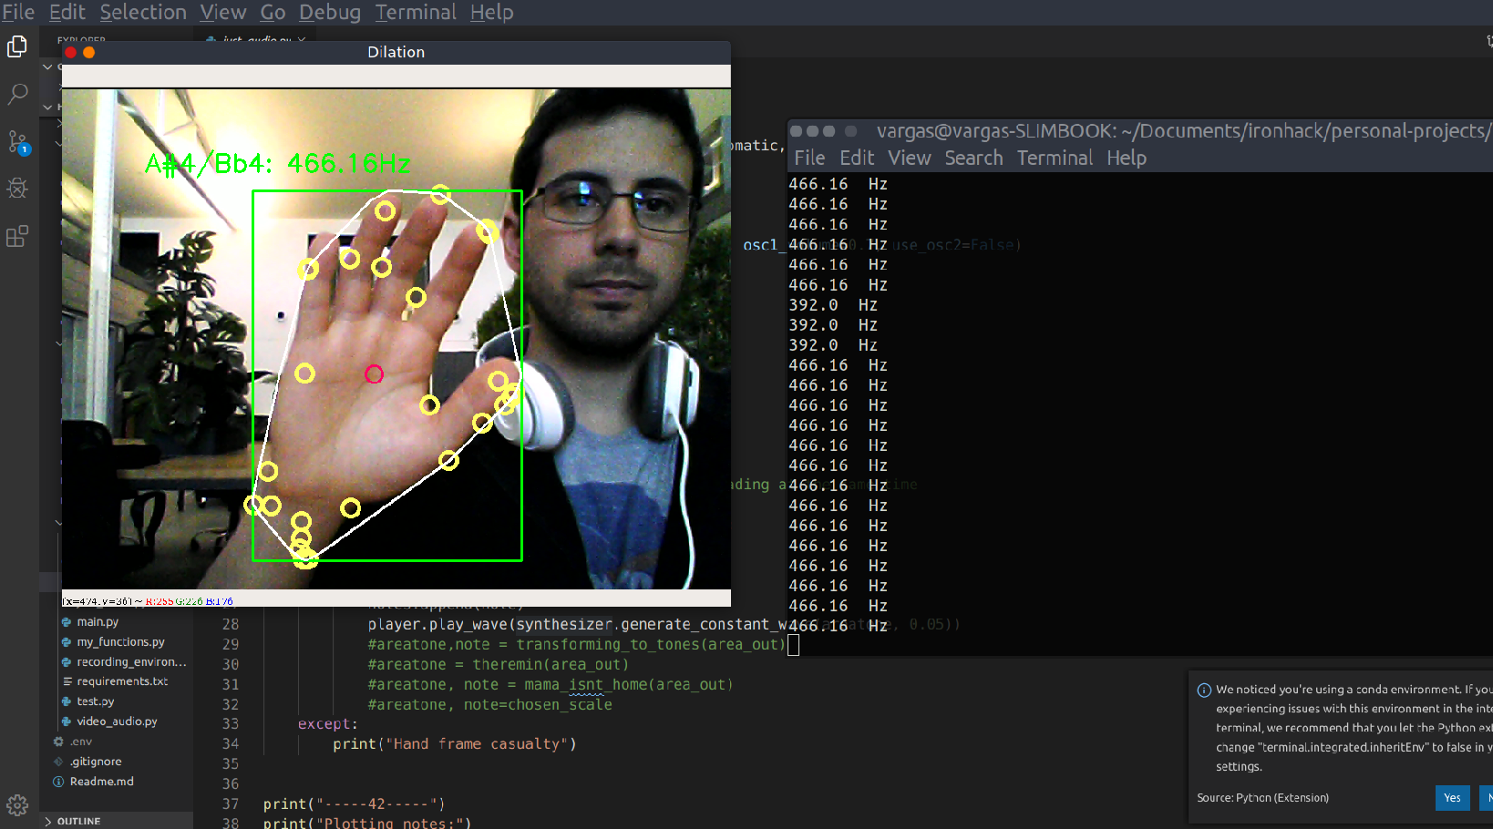Open the Selection menu in VS Code
Image resolution: width=1493 pixels, height=829 pixels.
[142, 13]
